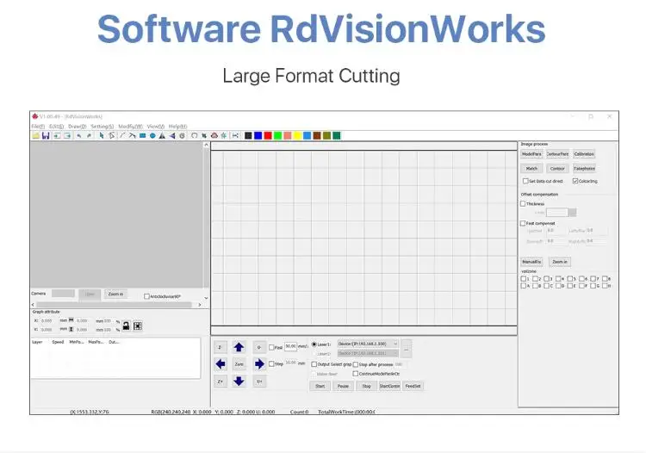Click the Start button
Viewport: 646px width, 453px height.
(320, 386)
